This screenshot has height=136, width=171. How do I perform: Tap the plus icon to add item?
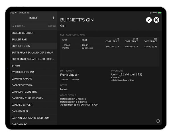53,18
